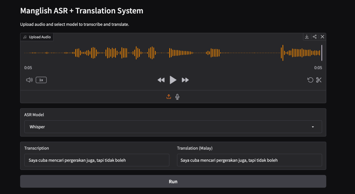
Task: Mute the audio volume
Action: [29, 80]
